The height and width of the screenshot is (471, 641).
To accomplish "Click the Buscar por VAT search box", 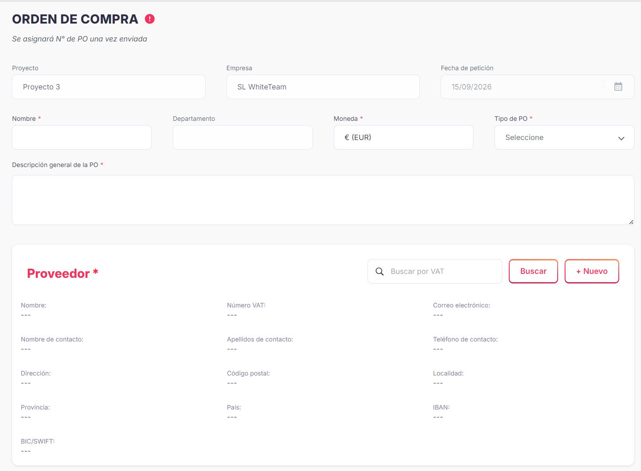I will click(x=435, y=271).
